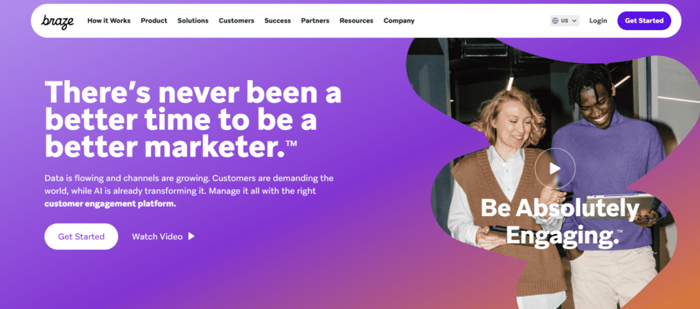Click the customer engagement platform bold text
700x309 pixels.
110,204
